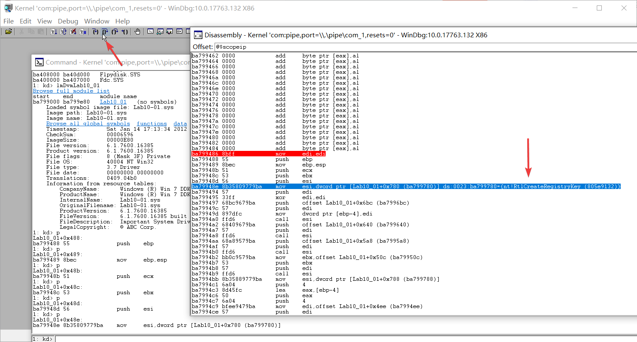The image size is (637, 342).
Task: Open the File menu
Action: click(8, 21)
